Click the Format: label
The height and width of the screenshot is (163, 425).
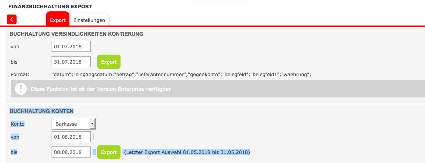20,74
